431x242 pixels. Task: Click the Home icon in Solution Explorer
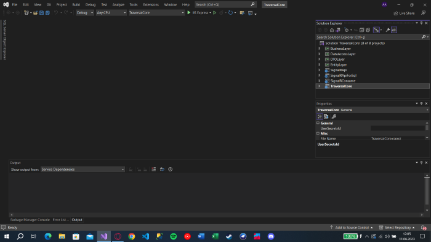tap(332, 30)
